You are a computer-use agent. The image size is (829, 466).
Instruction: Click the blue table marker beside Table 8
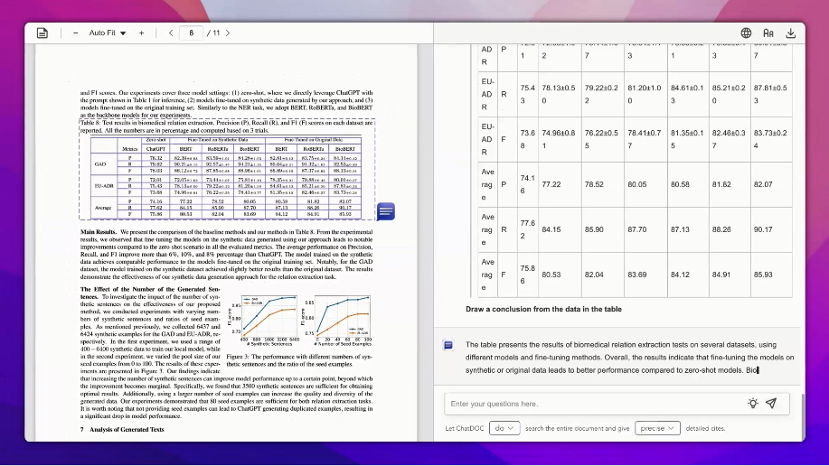click(x=386, y=211)
